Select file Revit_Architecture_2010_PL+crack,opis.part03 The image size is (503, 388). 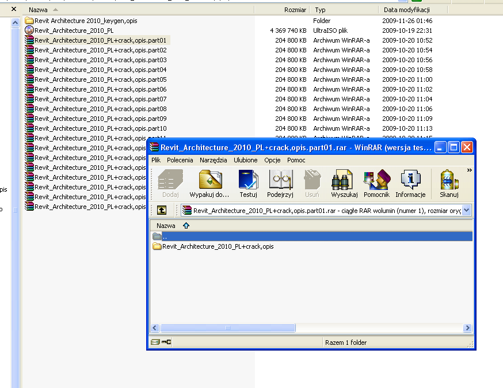(100, 60)
